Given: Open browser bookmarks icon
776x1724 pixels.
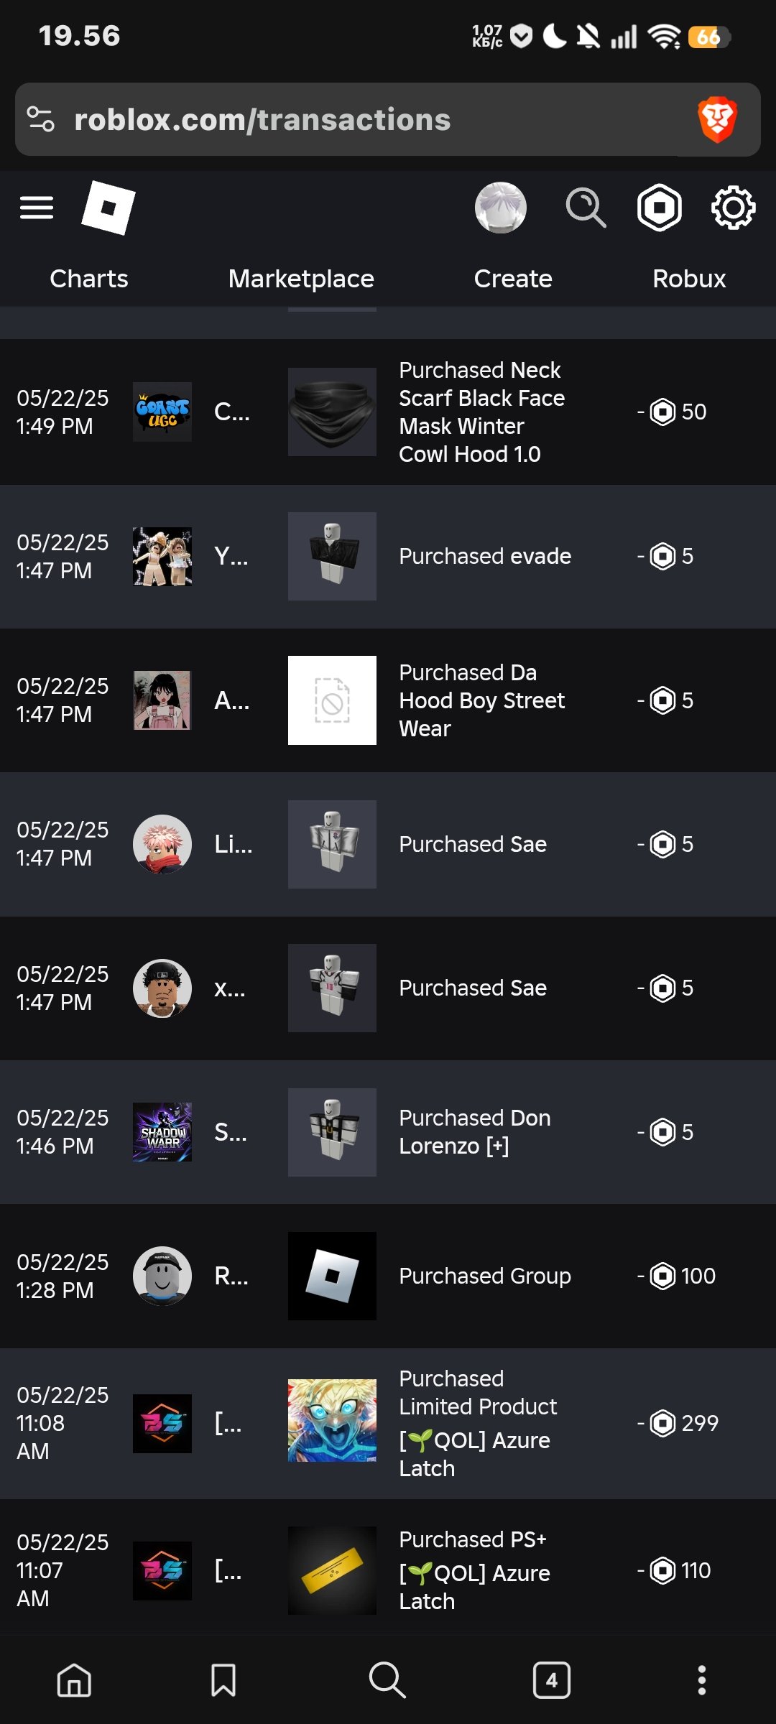Looking at the screenshot, I should tap(223, 1680).
